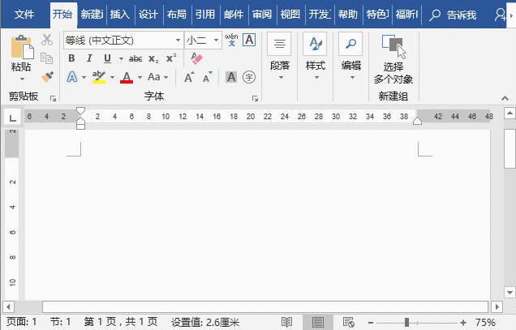Click 第 1 页，共 1 页 status text
516x330 pixels.
click(121, 321)
